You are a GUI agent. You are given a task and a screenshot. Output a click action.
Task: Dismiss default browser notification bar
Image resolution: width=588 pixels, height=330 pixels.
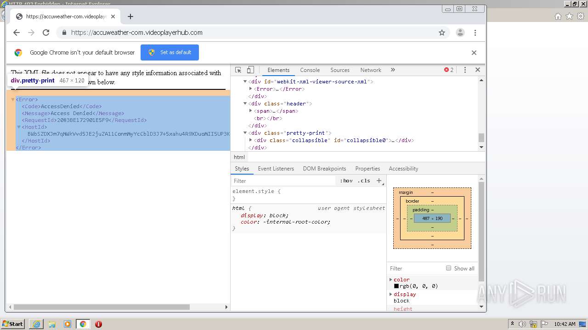click(x=474, y=52)
